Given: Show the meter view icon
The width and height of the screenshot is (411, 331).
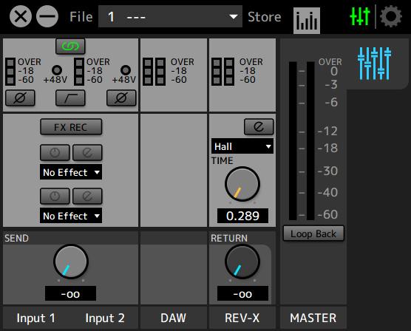Looking at the screenshot, I should 307,21.
